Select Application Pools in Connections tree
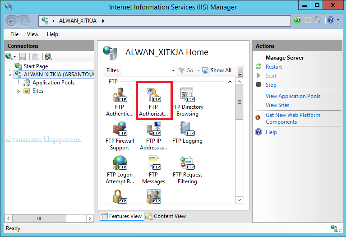Image resolution: width=346 pixels, height=237 pixels. (x=53, y=83)
